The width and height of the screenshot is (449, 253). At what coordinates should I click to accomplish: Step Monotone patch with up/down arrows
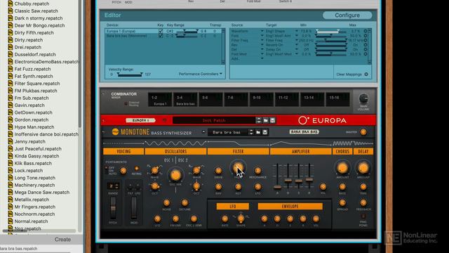point(251,132)
